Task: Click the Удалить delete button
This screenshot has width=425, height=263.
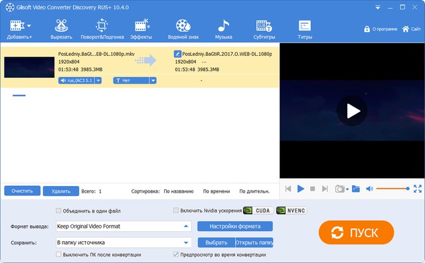Action: (61, 191)
